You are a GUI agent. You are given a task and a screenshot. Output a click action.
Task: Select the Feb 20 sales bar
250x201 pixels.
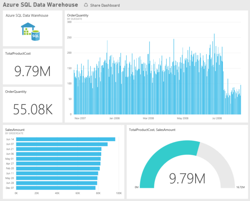[x=58, y=169]
